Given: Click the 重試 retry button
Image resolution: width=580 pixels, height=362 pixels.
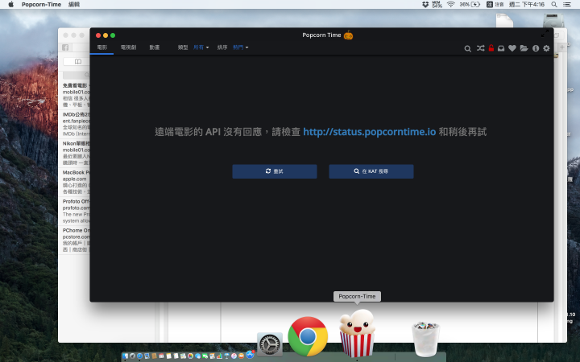Looking at the screenshot, I should click(x=275, y=171).
